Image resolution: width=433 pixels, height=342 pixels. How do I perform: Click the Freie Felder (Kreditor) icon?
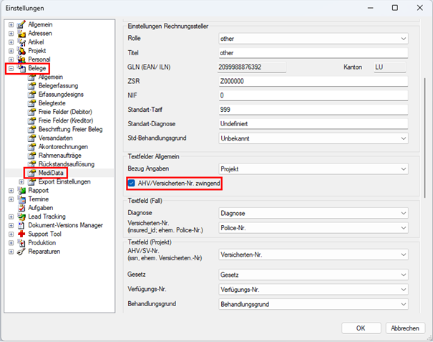coord(31,120)
